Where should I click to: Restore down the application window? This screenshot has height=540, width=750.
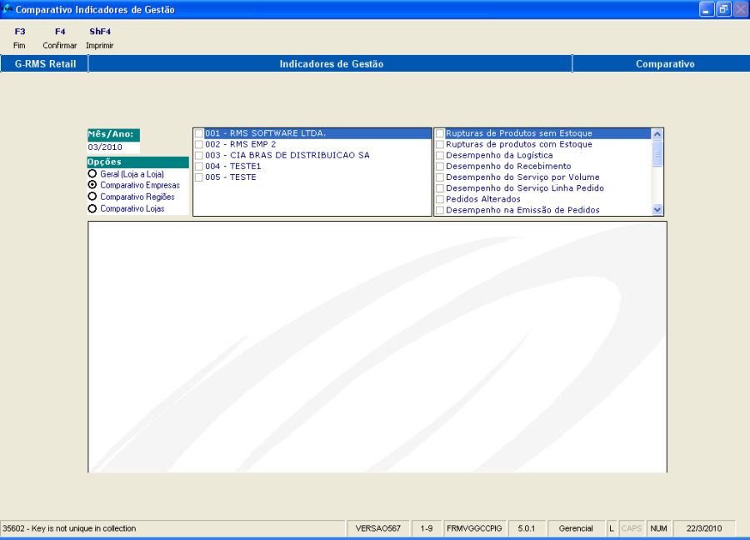pos(723,9)
